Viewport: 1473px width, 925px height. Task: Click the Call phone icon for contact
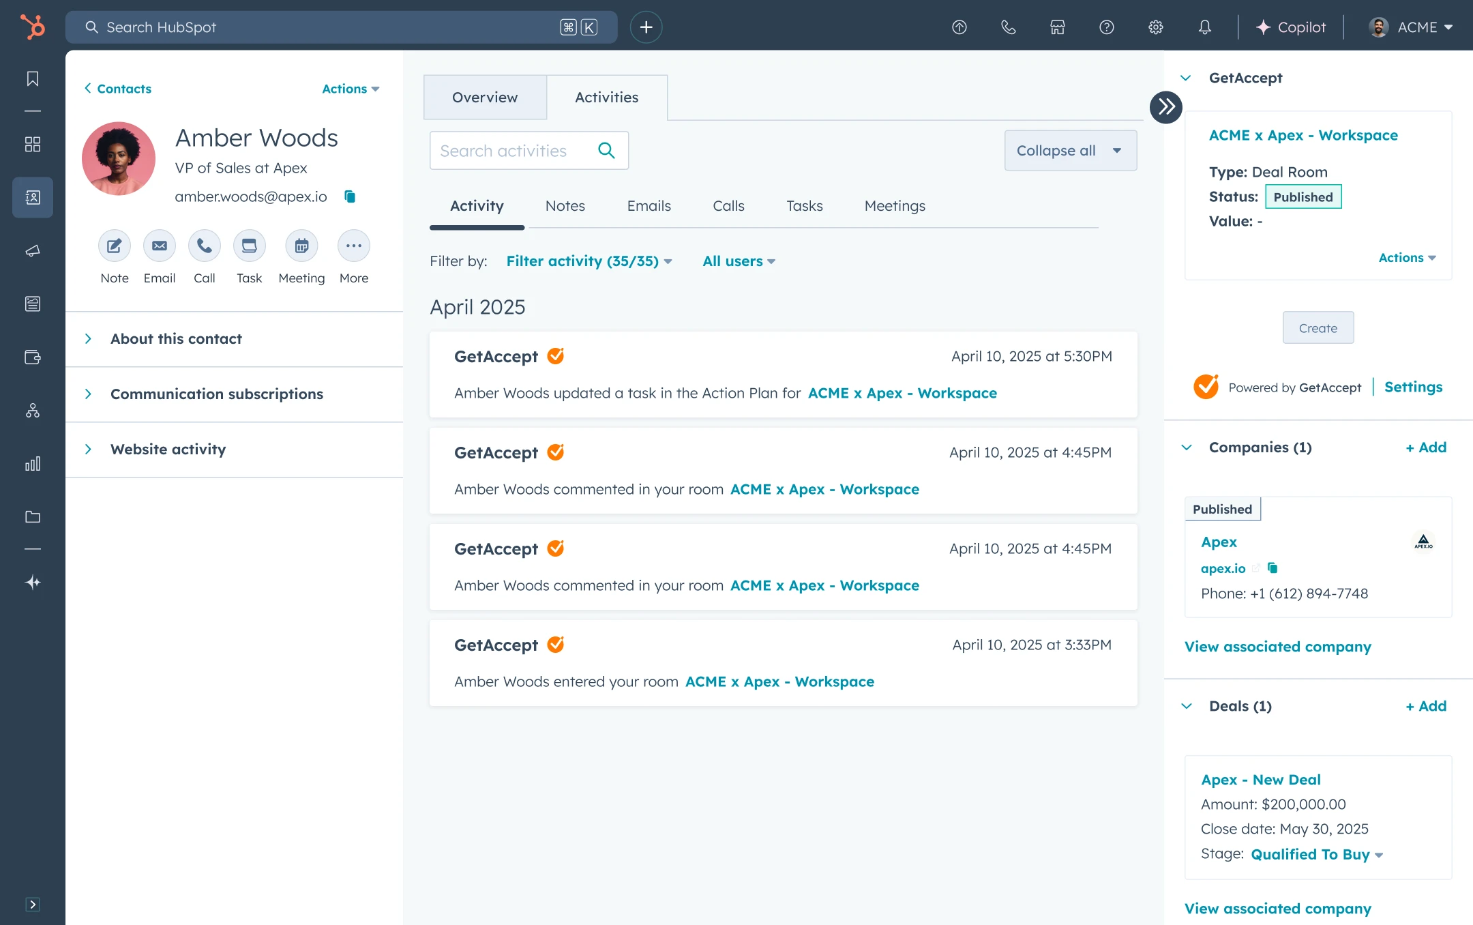[x=204, y=246]
